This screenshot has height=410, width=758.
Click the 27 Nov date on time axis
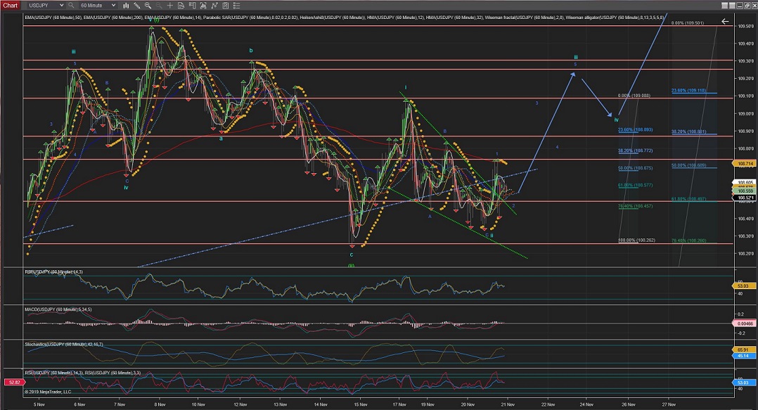[669, 404]
